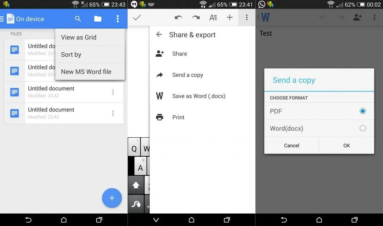The height and width of the screenshot is (226, 383).
Task: Confirm editing with the checkmark icon
Action: pos(137,17)
